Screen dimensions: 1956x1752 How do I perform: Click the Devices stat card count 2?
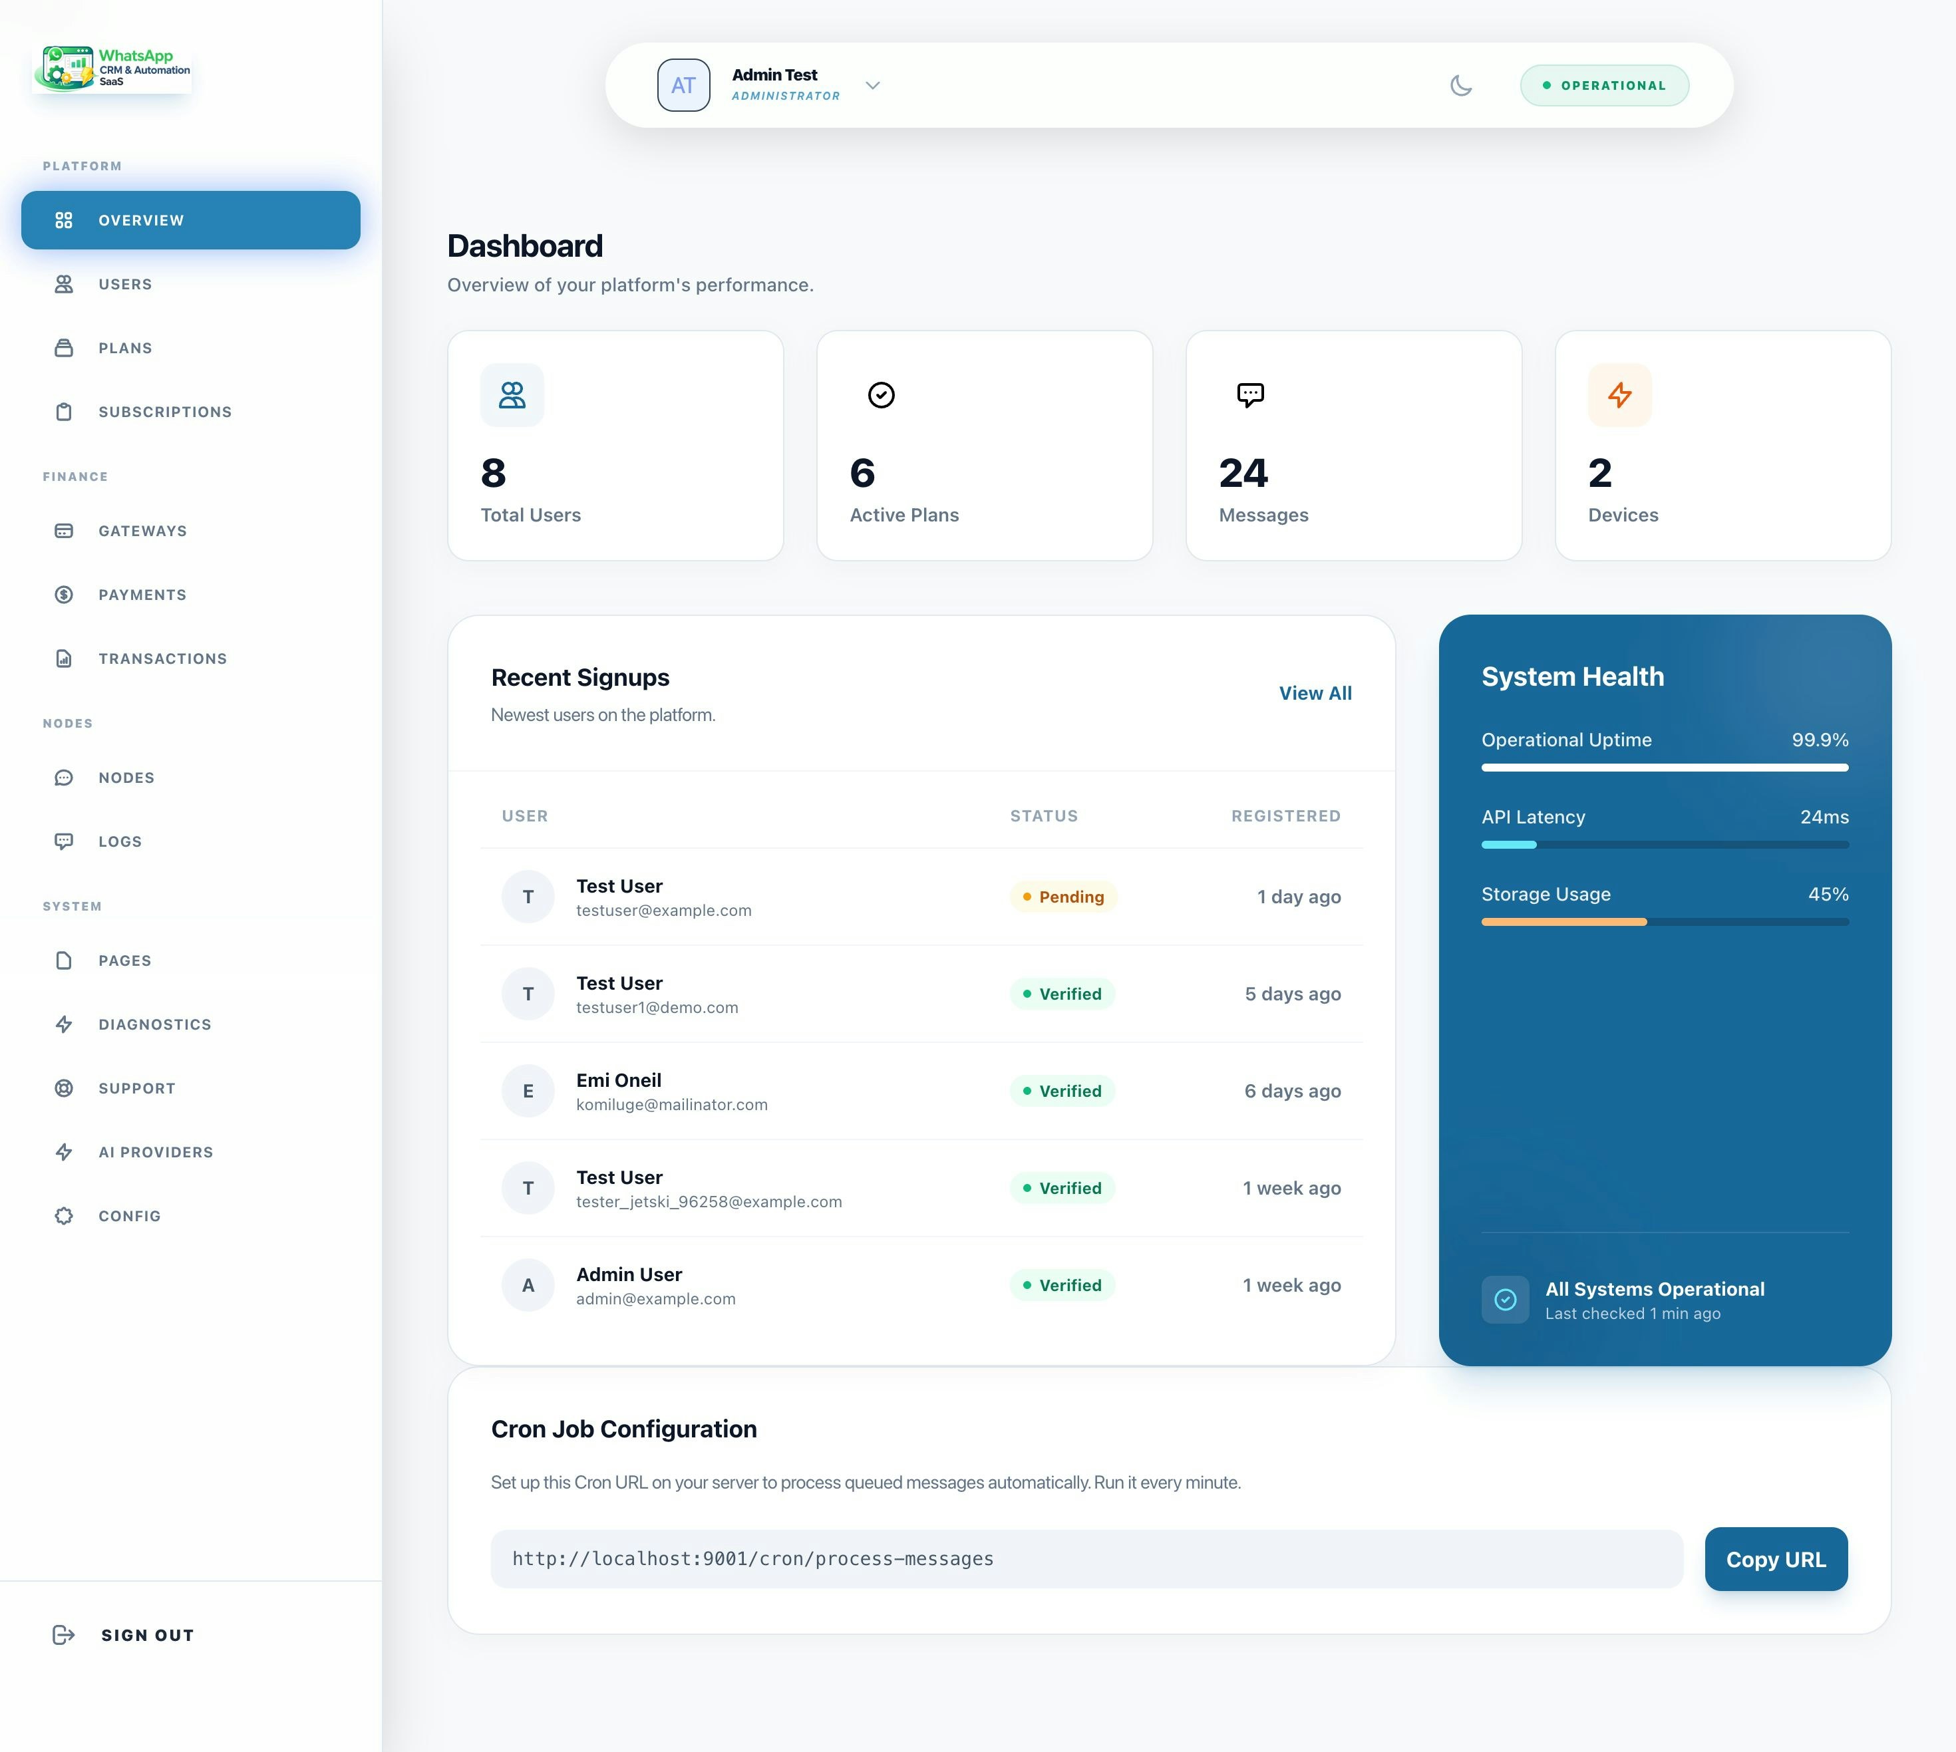pos(1599,473)
